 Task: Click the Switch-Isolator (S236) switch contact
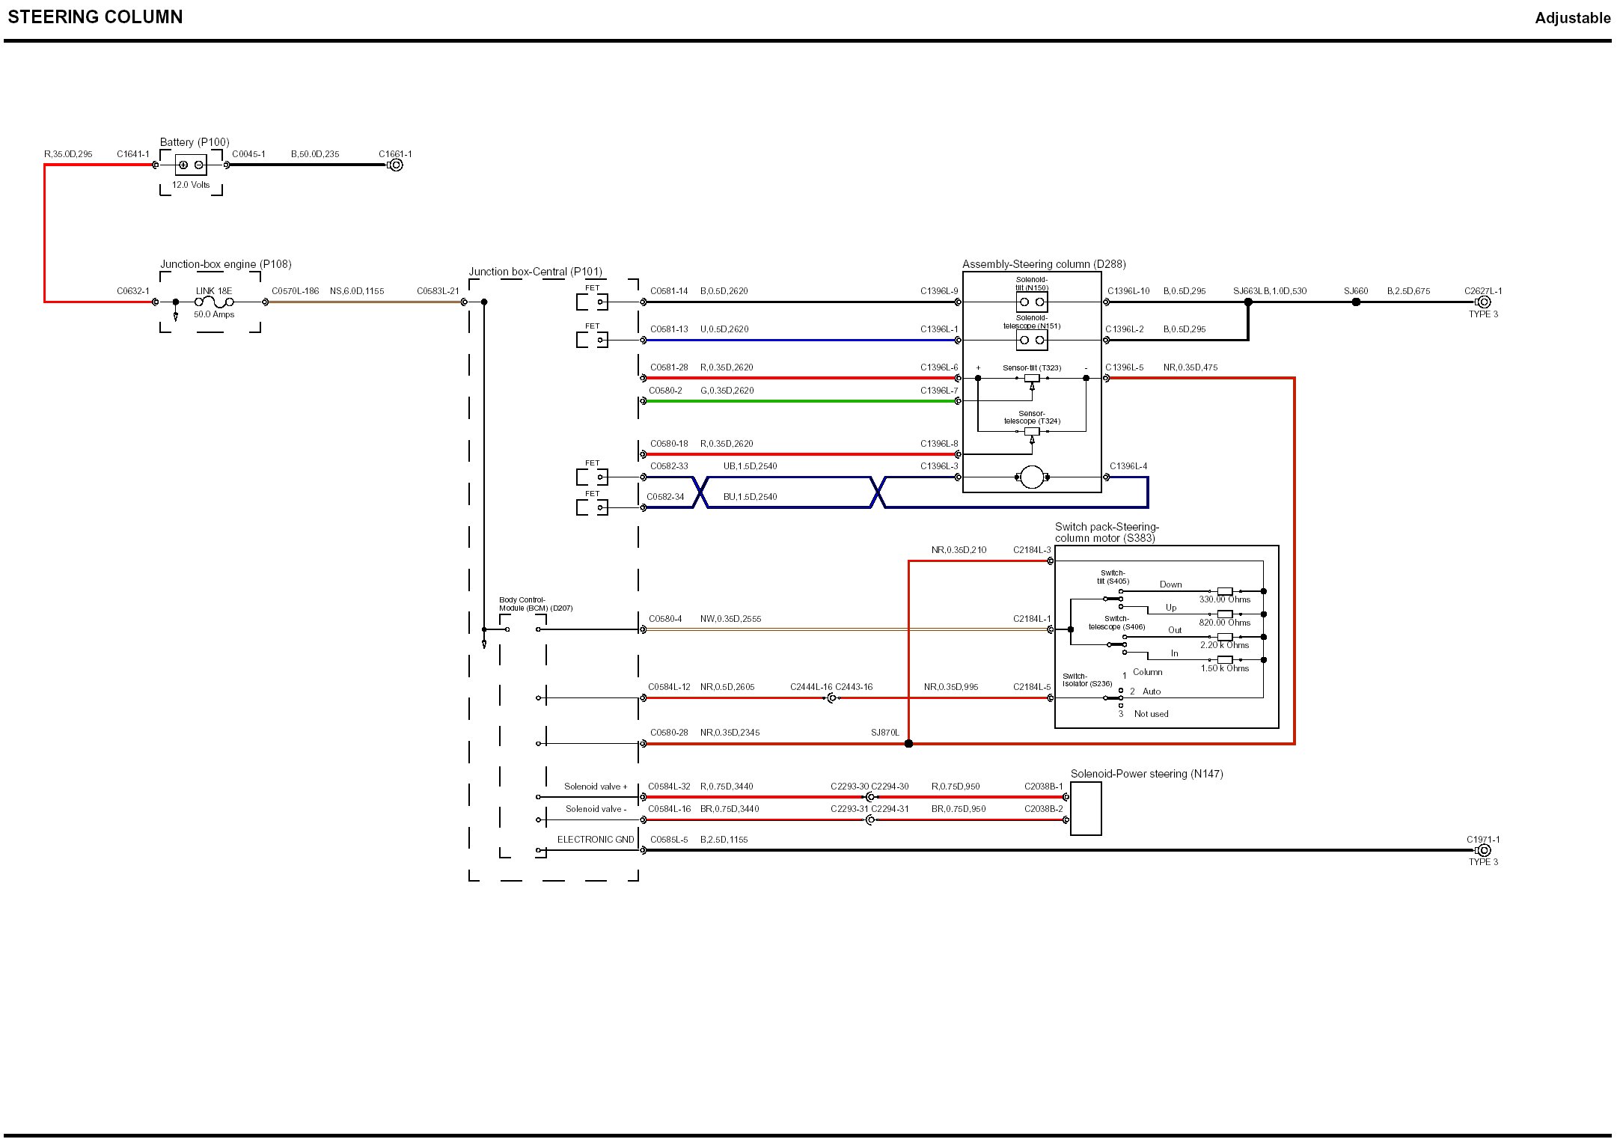[x=1113, y=697]
